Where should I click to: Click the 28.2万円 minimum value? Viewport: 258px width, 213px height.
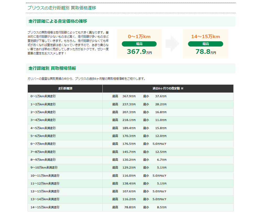(161, 105)
